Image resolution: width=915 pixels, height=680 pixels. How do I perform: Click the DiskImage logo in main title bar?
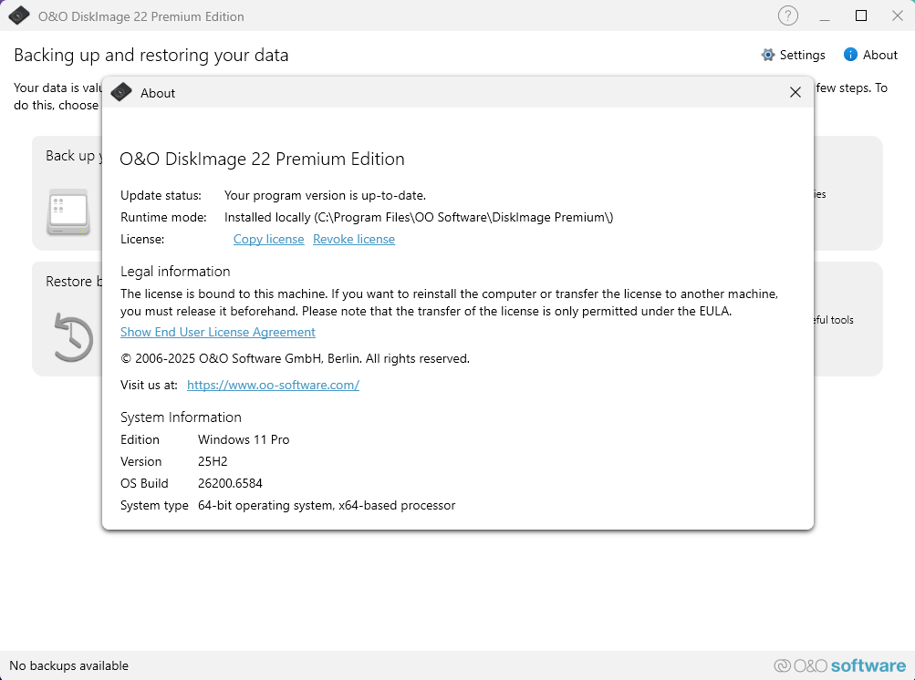19,15
